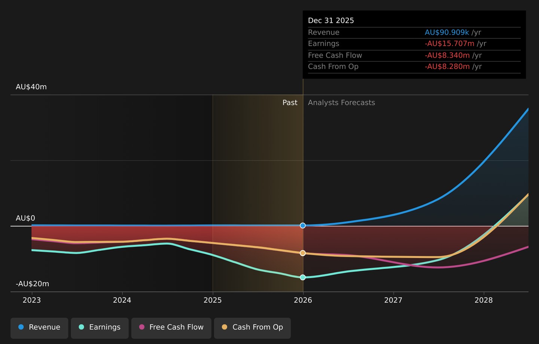Click the AU$40m y-axis label

31,87
